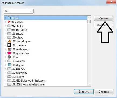Image resolution: width=117 pixels, height=98 pixels.
Task: Expand the 0c9d8370d.se tree node
Action: [x=6, y=30]
